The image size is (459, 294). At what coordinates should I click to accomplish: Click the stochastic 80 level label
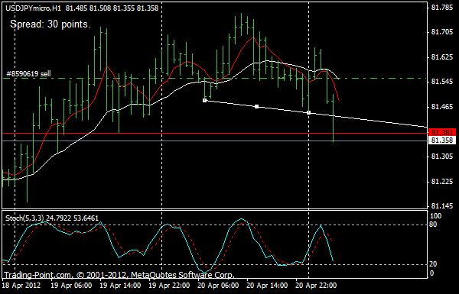433,225
